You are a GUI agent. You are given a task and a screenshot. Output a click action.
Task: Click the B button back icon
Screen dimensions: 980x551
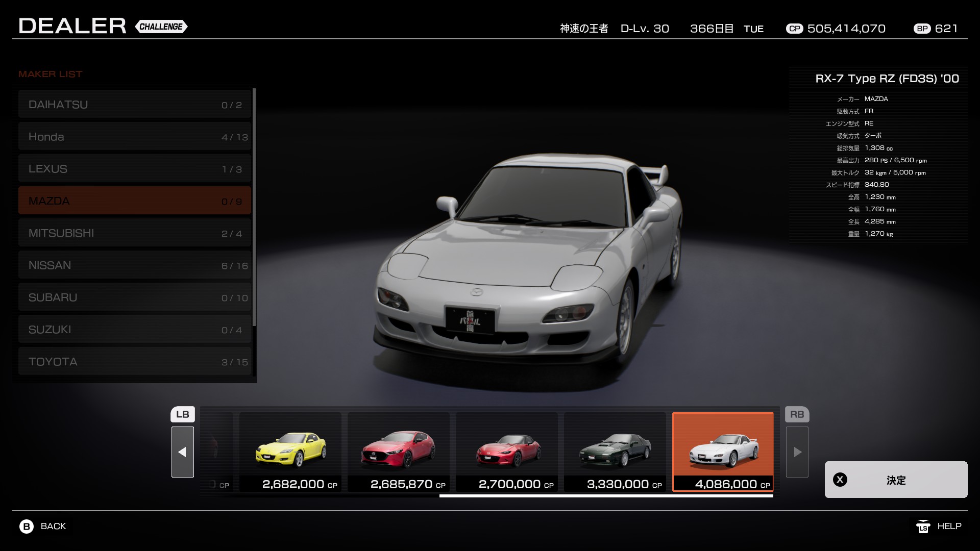[27, 526]
